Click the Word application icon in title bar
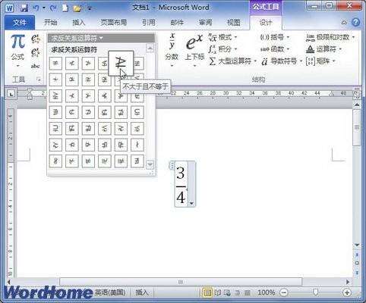The height and width of the screenshot is (303, 366). pyautogui.click(x=10, y=8)
